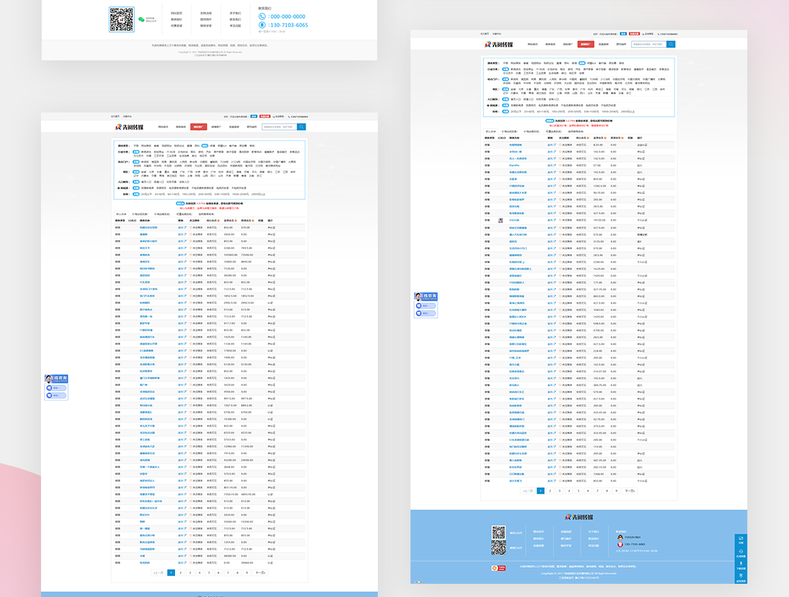Viewport: 789px width, 597px height.
Task: Click the search magnifier button in the left mockup header
Action: coord(301,127)
